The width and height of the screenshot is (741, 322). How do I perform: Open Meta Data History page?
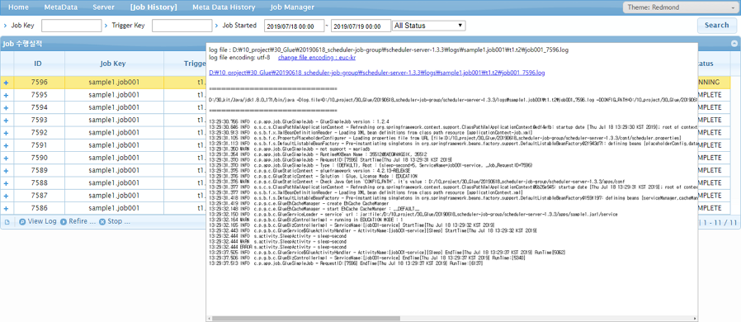(x=224, y=7)
